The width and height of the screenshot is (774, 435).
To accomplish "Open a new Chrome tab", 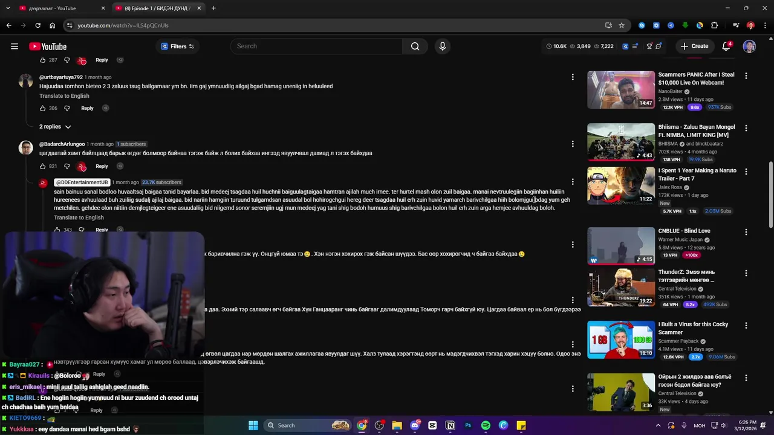I will 213,8.
